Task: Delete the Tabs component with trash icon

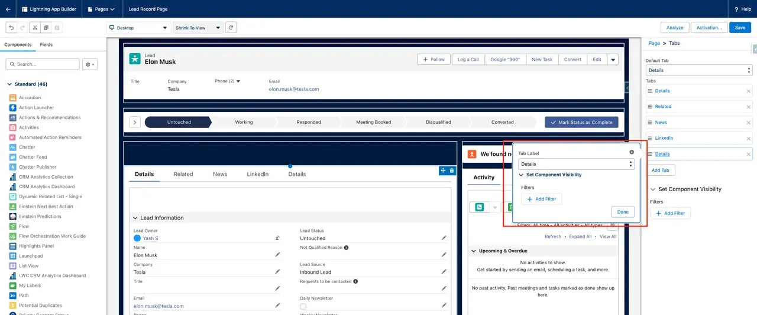Action: [x=452, y=170]
